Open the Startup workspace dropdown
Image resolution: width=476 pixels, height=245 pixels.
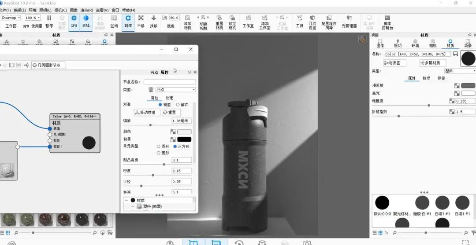click(11, 18)
